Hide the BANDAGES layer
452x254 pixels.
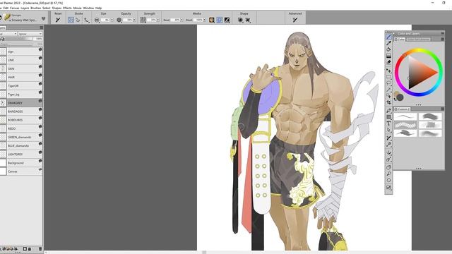coord(40,109)
